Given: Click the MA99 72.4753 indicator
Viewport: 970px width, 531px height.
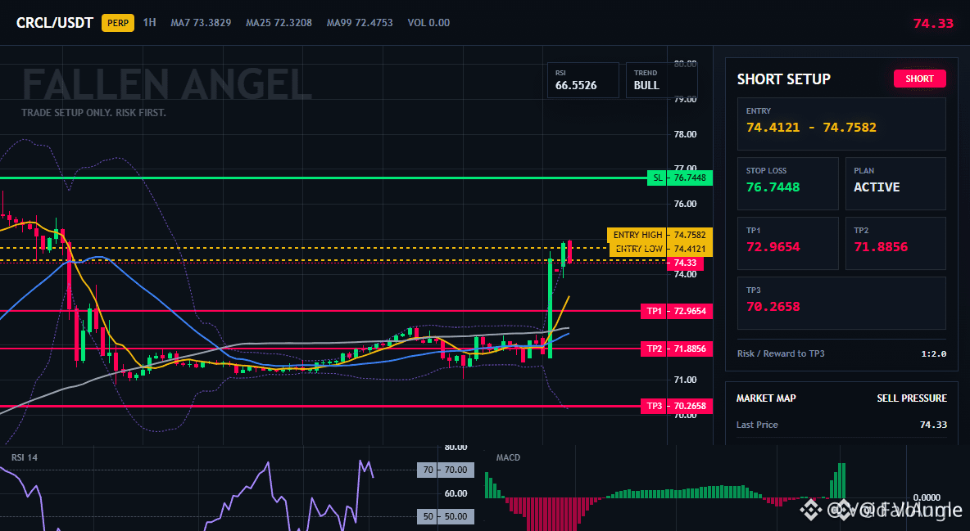Looking at the screenshot, I should (360, 22).
